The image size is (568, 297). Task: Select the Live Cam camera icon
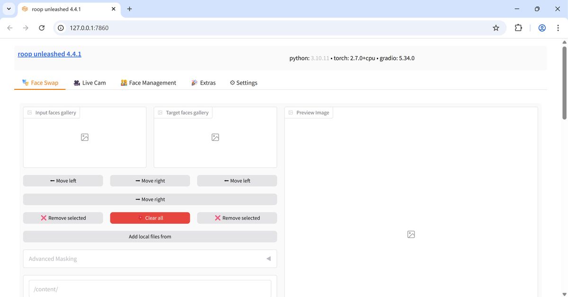77,82
